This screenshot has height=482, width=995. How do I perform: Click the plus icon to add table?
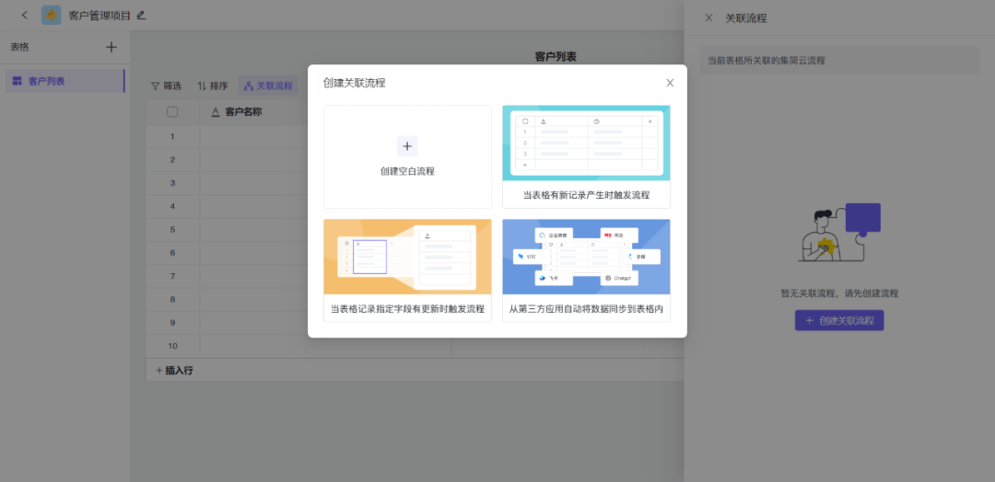coord(111,47)
